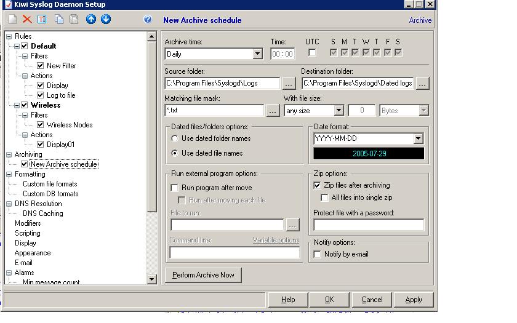Click the Copy toolbar icon
This screenshot has width=517, height=323.
[59, 20]
